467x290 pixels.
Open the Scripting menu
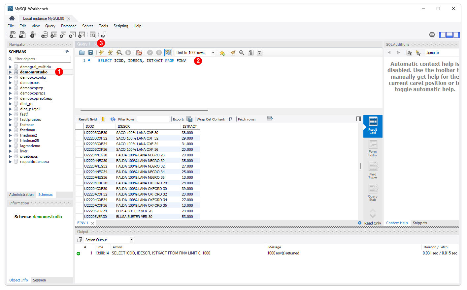tap(121, 26)
